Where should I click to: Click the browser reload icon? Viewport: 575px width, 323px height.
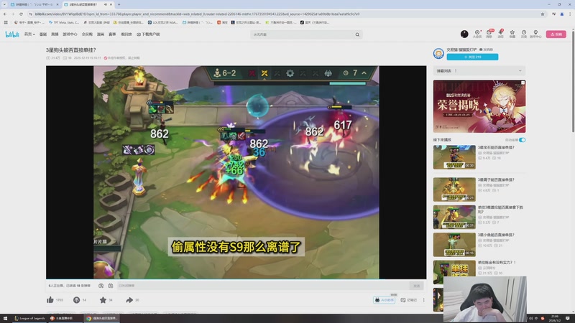(x=22, y=14)
